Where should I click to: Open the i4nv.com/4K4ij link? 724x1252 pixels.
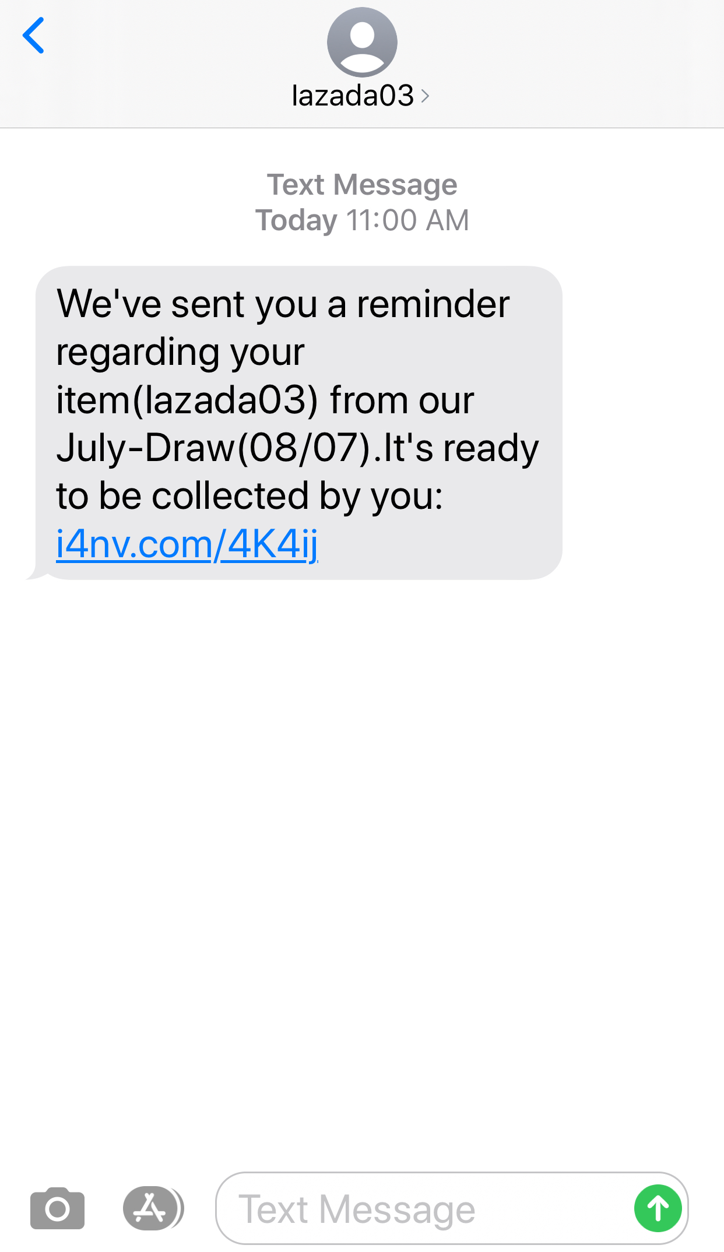187,544
